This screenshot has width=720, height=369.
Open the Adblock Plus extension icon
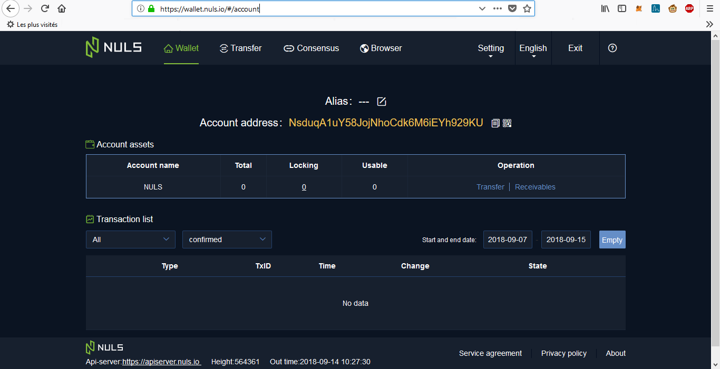[689, 8]
